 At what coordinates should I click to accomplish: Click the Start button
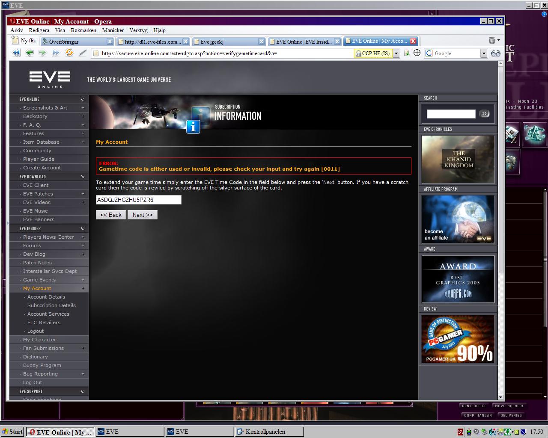coord(12,432)
